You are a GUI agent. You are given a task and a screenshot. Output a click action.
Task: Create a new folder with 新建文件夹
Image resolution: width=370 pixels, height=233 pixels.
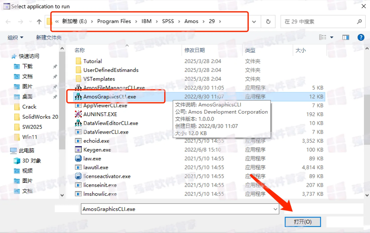[49, 37]
